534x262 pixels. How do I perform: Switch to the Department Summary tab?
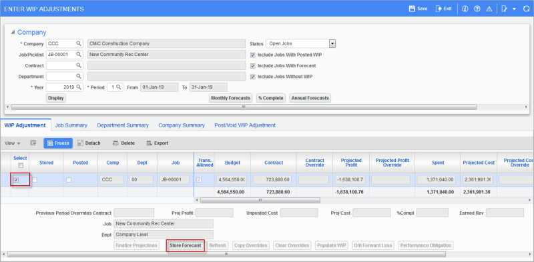tap(123, 125)
